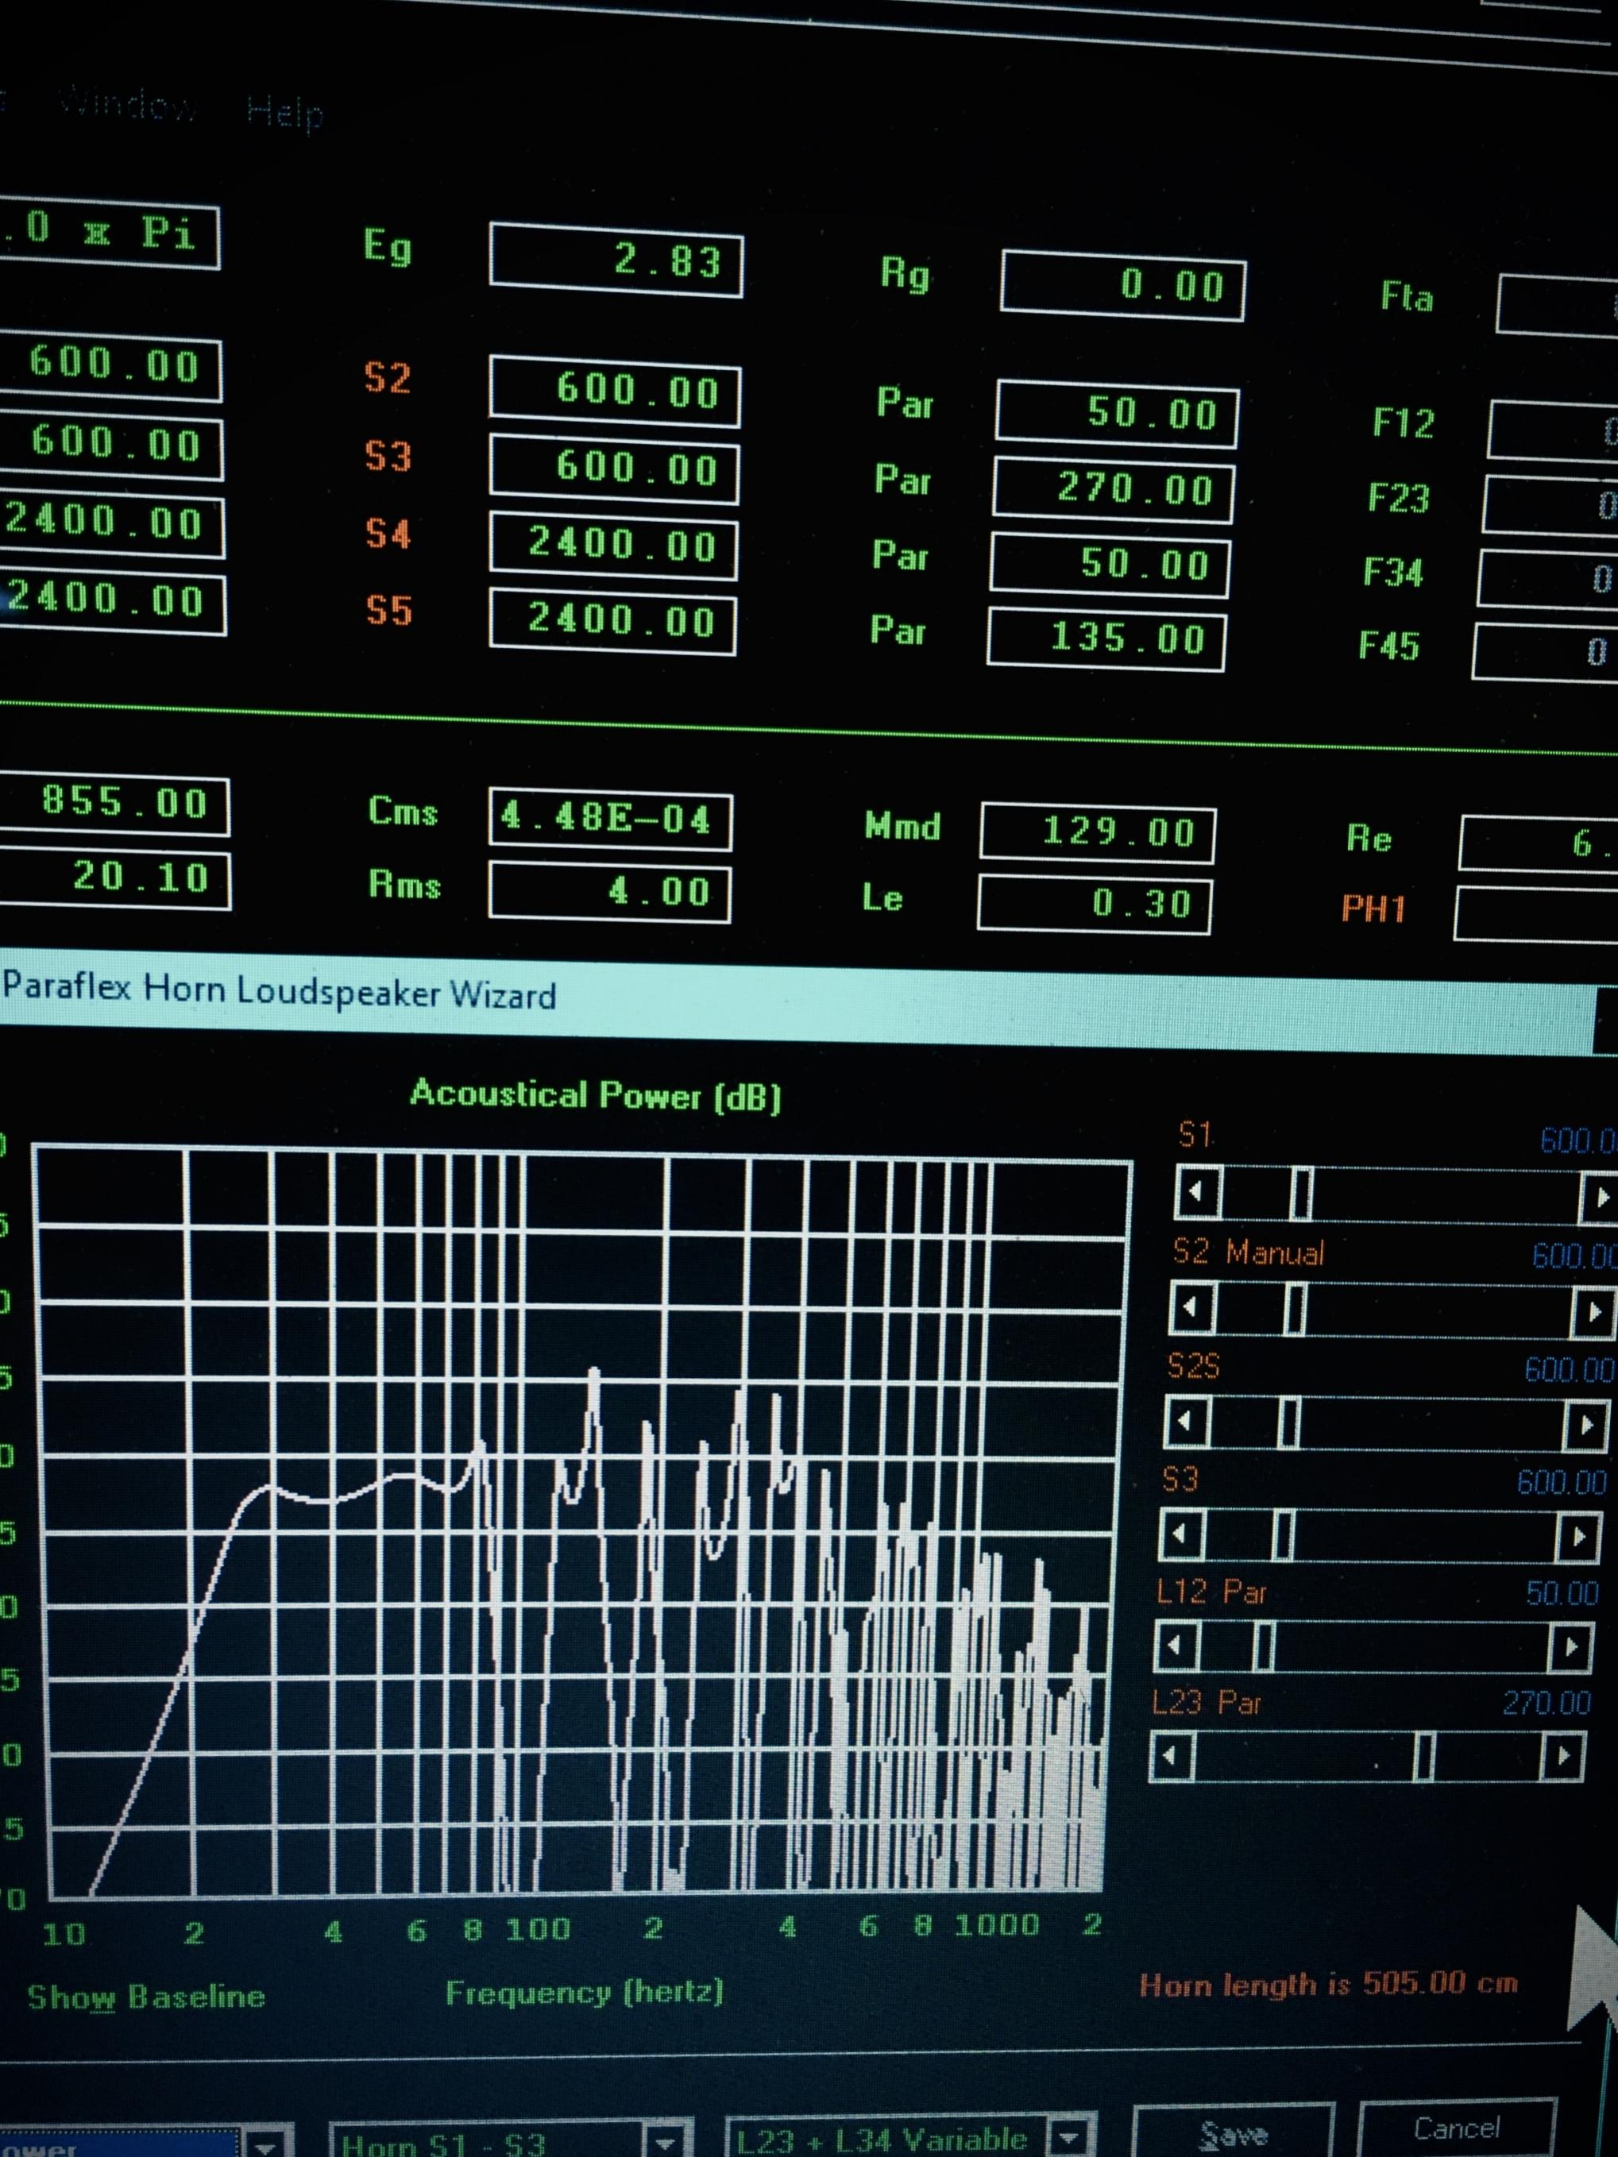Click the Le field showing 0.30

(1095, 903)
